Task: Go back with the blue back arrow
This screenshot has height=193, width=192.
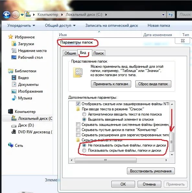Action: (x=6, y=15)
